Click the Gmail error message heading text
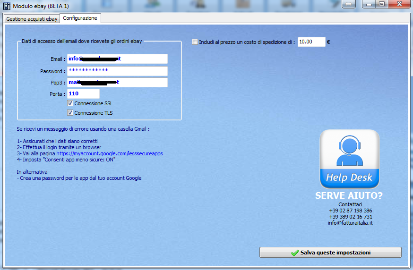The width and height of the screenshot is (413, 270). (83, 129)
